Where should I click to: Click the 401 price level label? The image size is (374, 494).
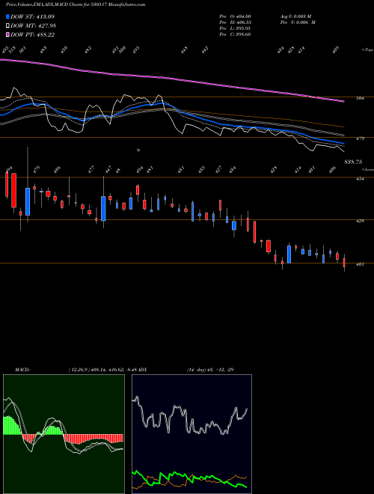(x=360, y=264)
